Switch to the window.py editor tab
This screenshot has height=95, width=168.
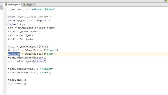pyautogui.click(x=13, y=5)
